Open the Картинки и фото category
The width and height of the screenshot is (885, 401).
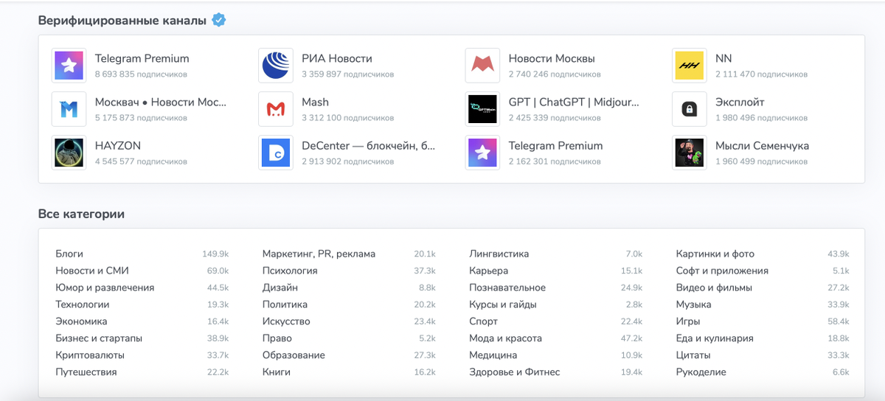click(715, 254)
